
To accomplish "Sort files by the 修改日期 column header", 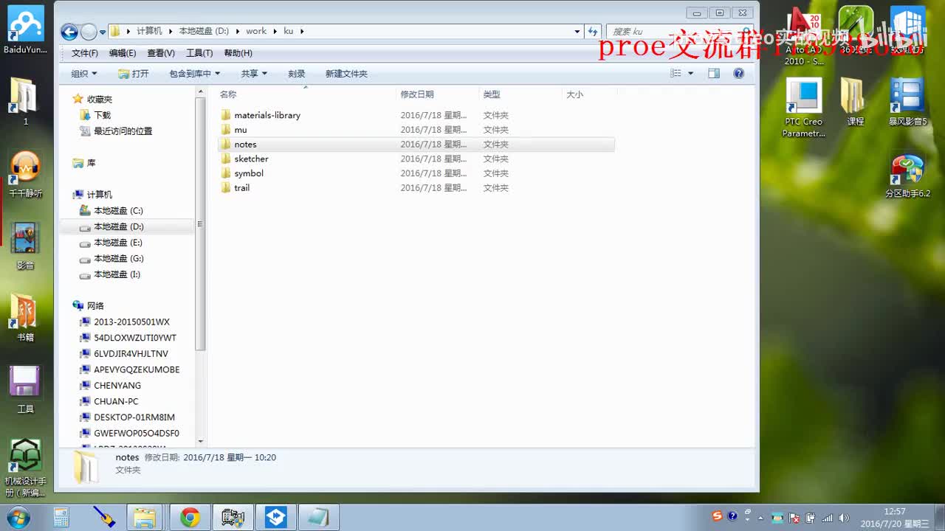I will coord(439,94).
